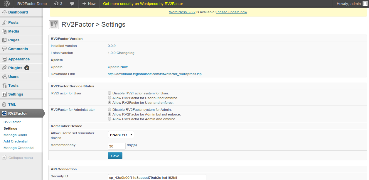
Task: Click the Dashboard house icon
Action: pos(4,12)
